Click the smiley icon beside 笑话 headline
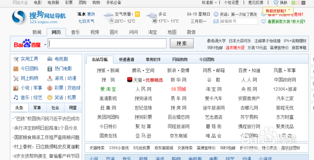Image resolution: width=314 pixels, height=160 pixels. [216, 14]
